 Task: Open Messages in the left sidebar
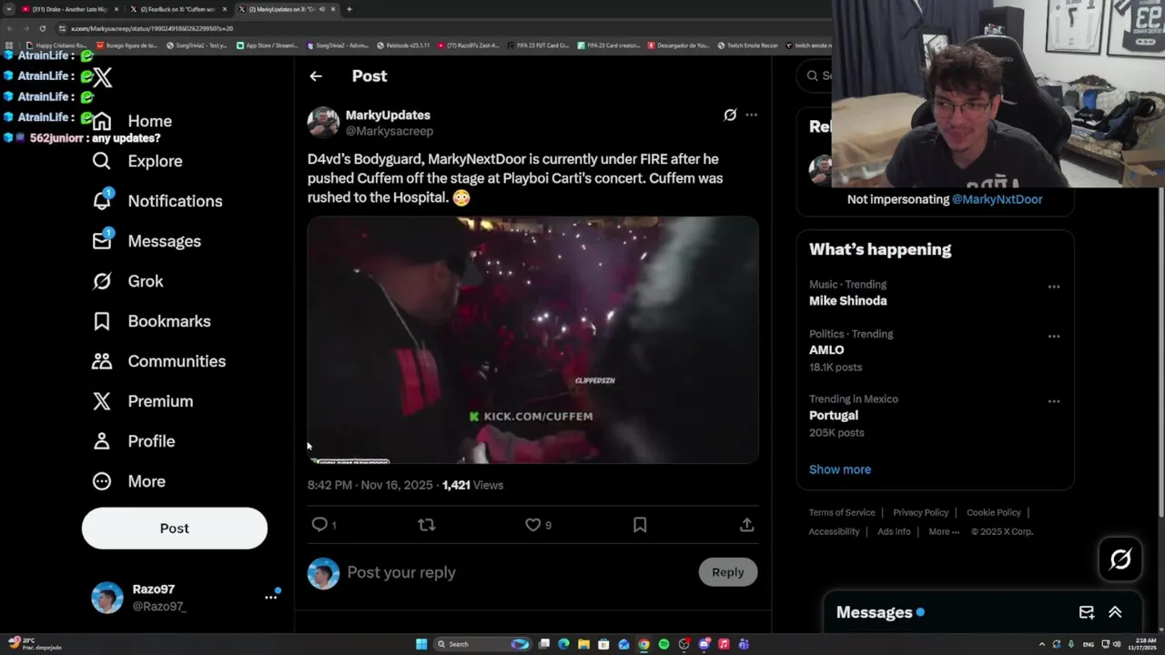pos(147,241)
